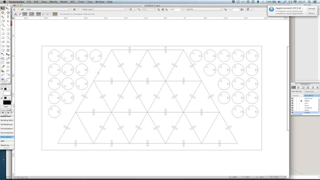Select the Circle tool
320x180 pixels.
click(x=8, y=34)
